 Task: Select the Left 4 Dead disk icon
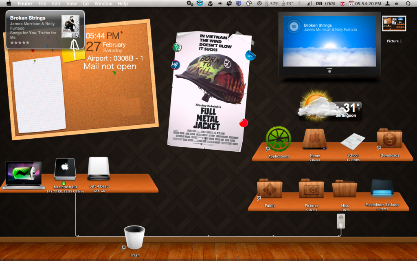(99, 168)
